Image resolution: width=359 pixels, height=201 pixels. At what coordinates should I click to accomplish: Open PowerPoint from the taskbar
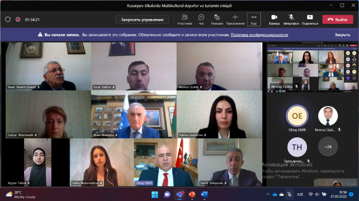click(x=192, y=194)
